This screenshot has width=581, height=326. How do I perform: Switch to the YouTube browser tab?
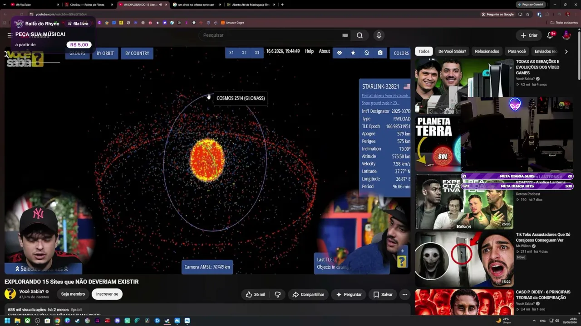point(34,5)
